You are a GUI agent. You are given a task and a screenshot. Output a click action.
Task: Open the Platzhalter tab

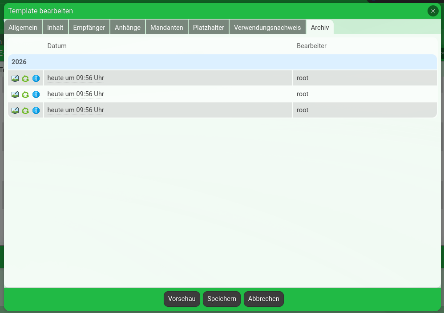tap(209, 28)
